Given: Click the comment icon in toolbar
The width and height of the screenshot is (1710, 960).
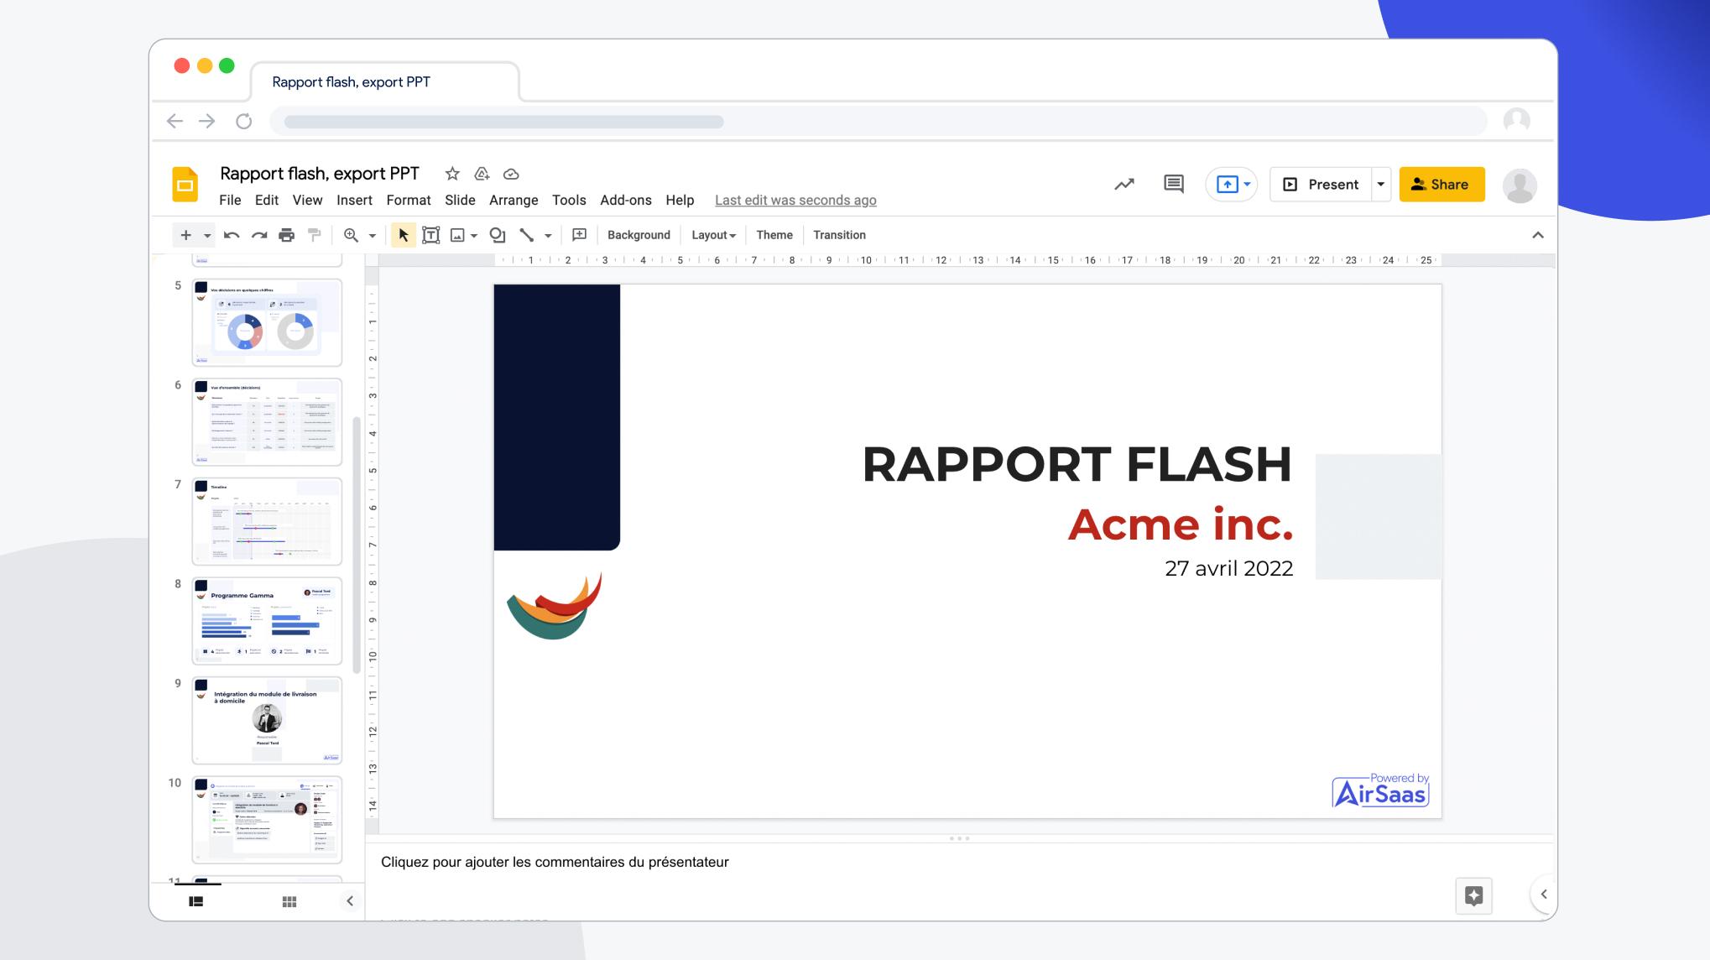Looking at the screenshot, I should click(1172, 183).
